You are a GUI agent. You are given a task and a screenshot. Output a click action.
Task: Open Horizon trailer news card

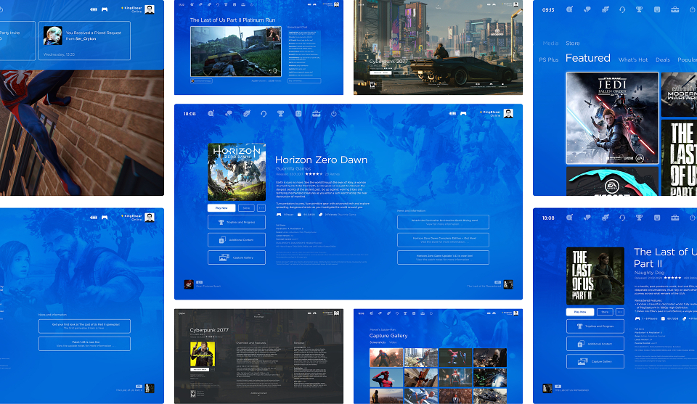pyautogui.click(x=443, y=222)
